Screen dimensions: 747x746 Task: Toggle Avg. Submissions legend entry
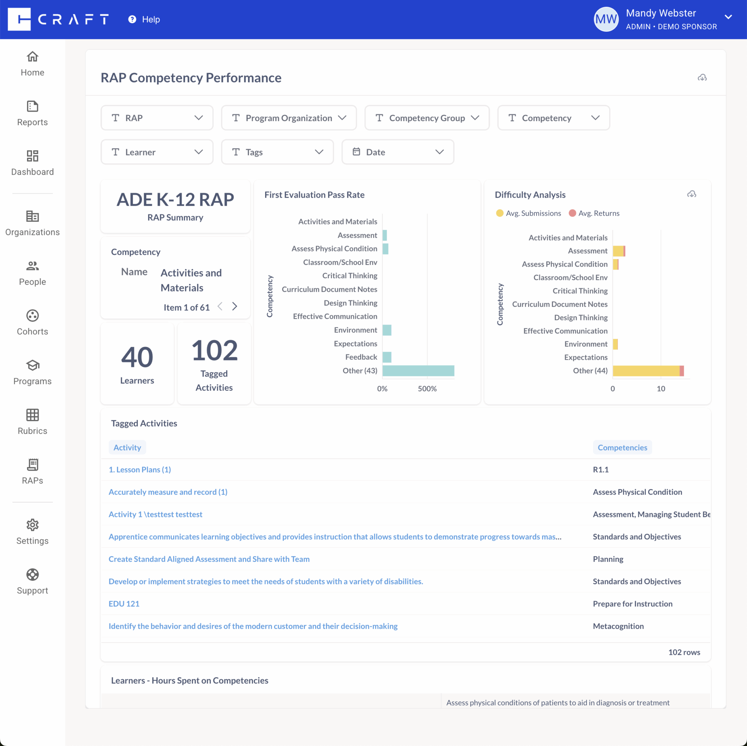pos(528,213)
